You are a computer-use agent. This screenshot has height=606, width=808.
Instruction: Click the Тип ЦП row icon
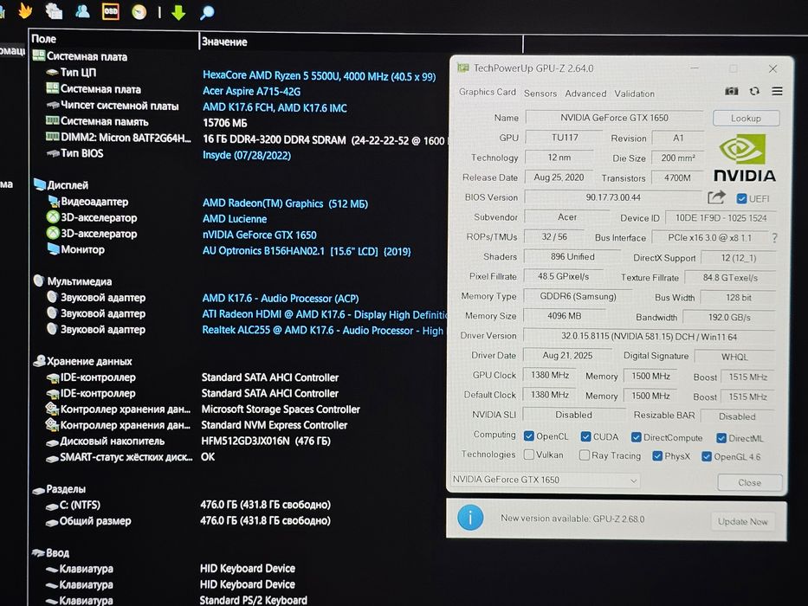tap(52, 73)
